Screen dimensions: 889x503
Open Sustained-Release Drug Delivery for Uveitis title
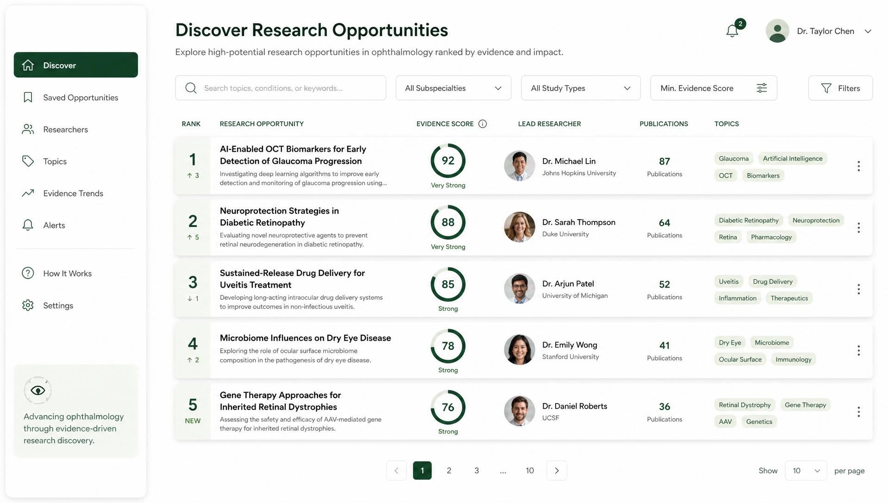click(x=292, y=279)
